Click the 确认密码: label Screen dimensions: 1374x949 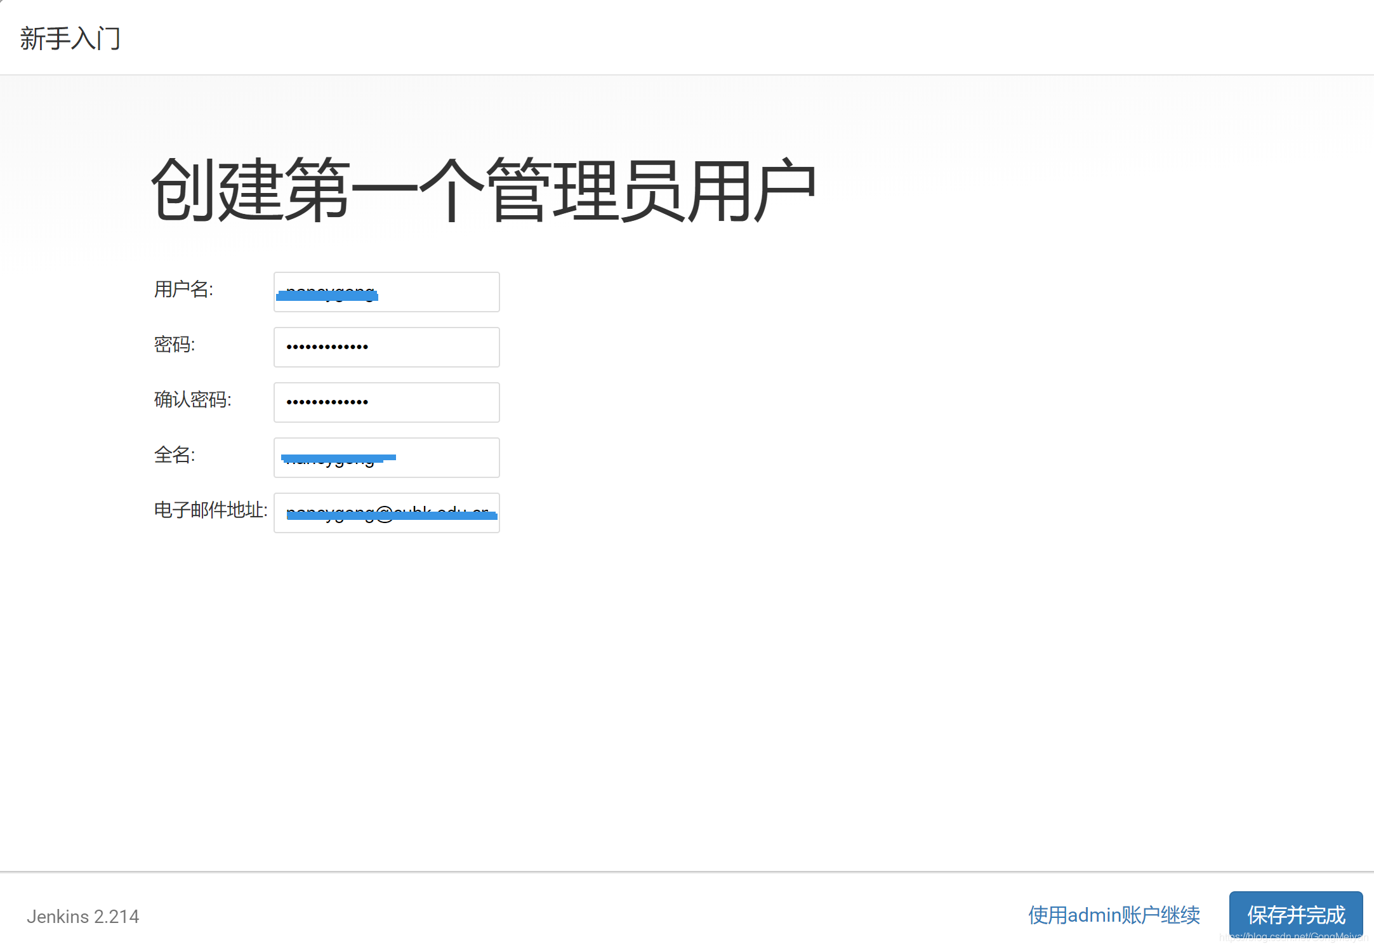[x=193, y=400]
